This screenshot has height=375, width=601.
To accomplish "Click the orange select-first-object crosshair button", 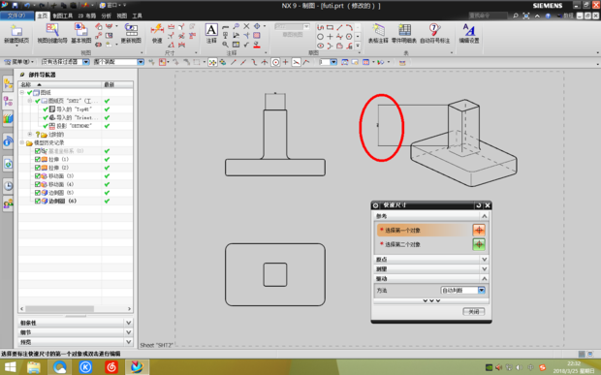I will [x=479, y=230].
